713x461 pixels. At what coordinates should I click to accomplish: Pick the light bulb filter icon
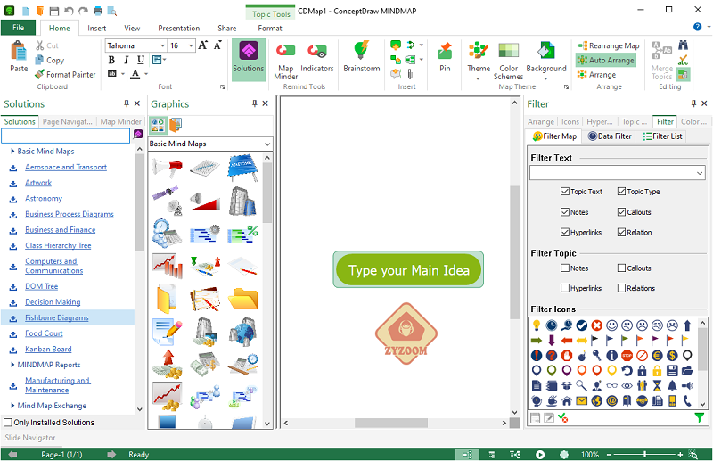pyautogui.click(x=537, y=325)
